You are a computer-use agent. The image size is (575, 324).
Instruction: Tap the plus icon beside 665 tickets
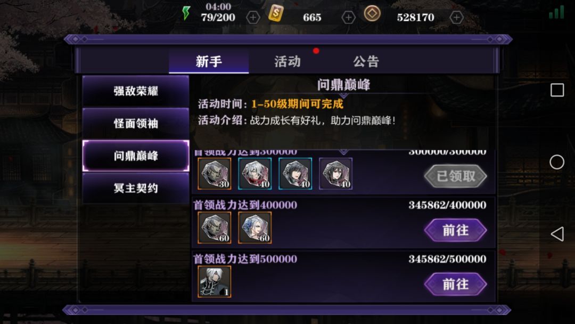point(348,17)
